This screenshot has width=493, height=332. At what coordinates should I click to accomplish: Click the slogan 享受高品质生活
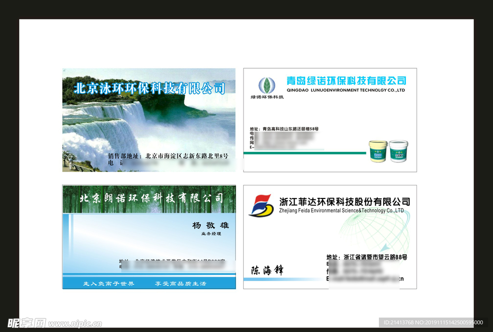[x=181, y=283]
